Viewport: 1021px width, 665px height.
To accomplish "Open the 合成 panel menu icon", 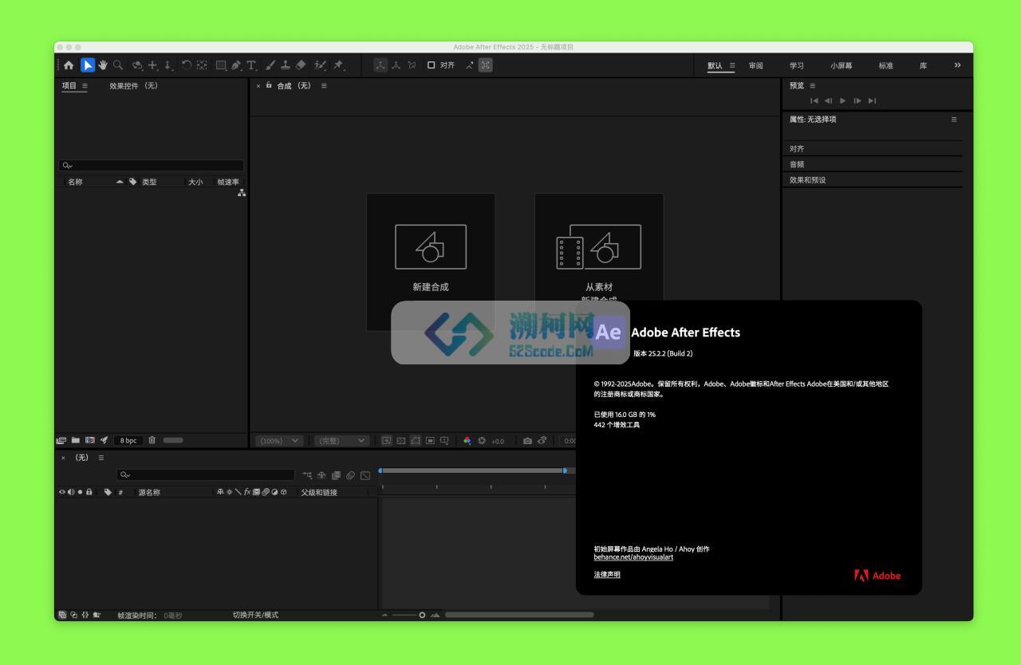I will [324, 85].
